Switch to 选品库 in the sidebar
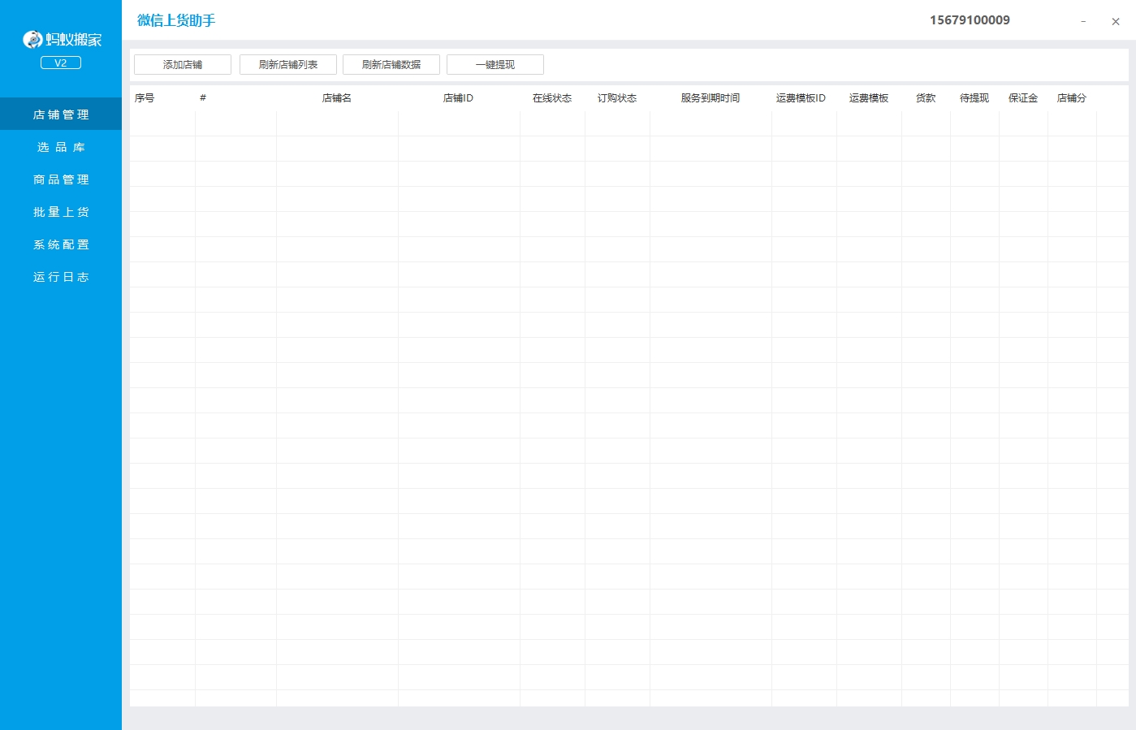This screenshot has width=1136, height=730. pyautogui.click(x=61, y=147)
